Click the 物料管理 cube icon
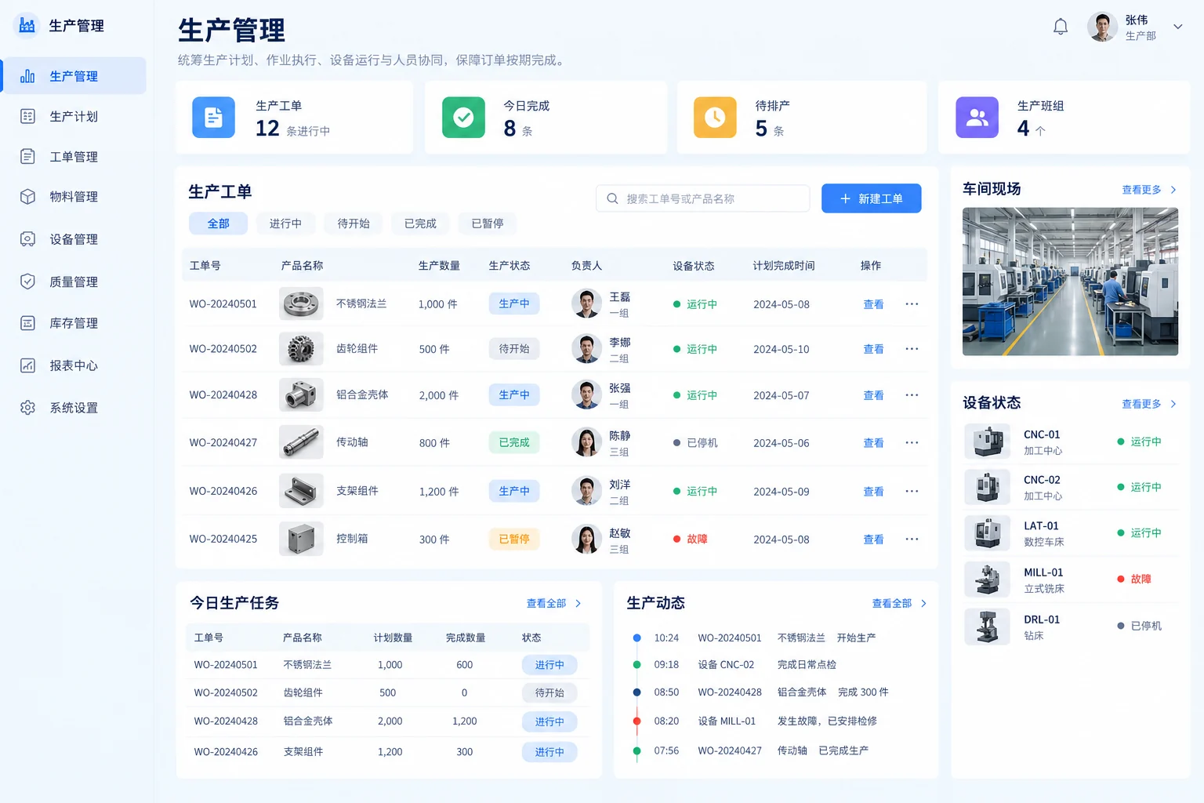The image size is (1204, 803). pos(27,196)
